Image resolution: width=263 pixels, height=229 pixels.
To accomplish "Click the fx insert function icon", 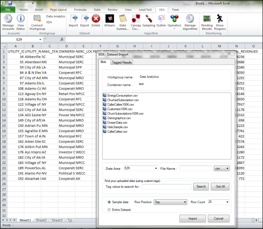I will point(62,39).
